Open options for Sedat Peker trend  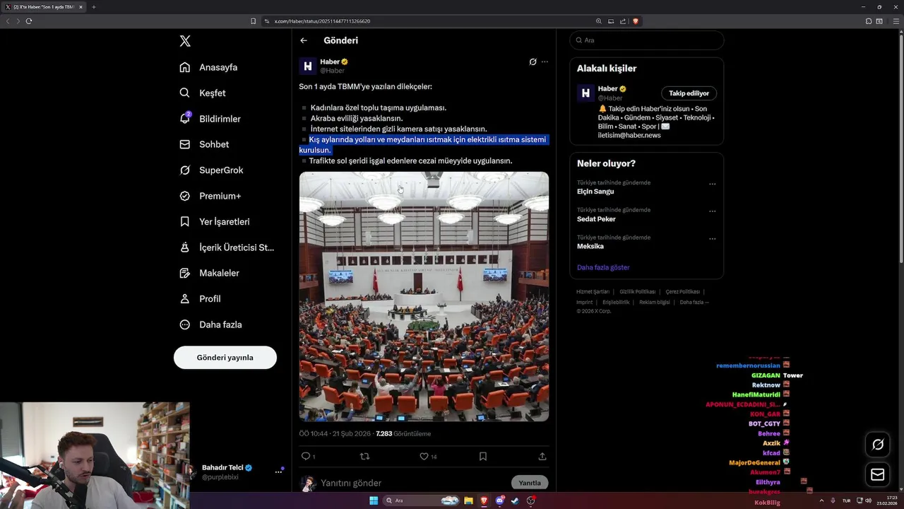tap(712, 211)
